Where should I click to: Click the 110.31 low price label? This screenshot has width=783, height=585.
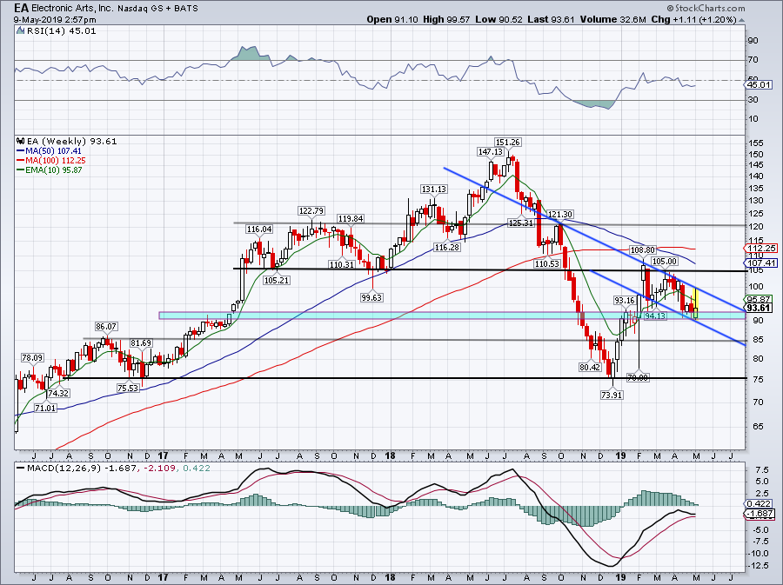coord(342,264)
